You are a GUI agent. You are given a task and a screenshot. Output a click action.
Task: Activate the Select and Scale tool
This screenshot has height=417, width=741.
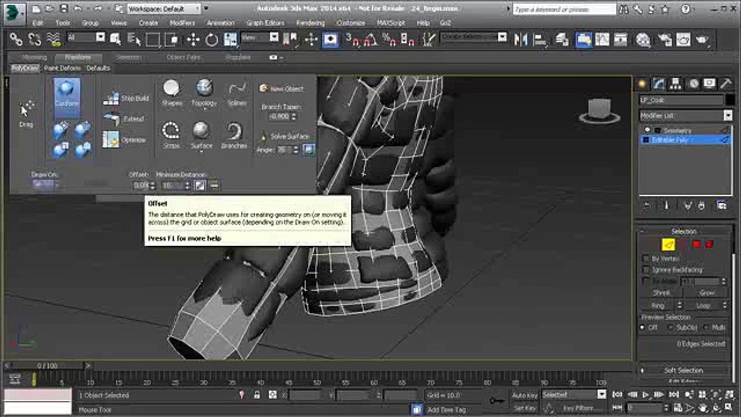click(x=230, y=39)
